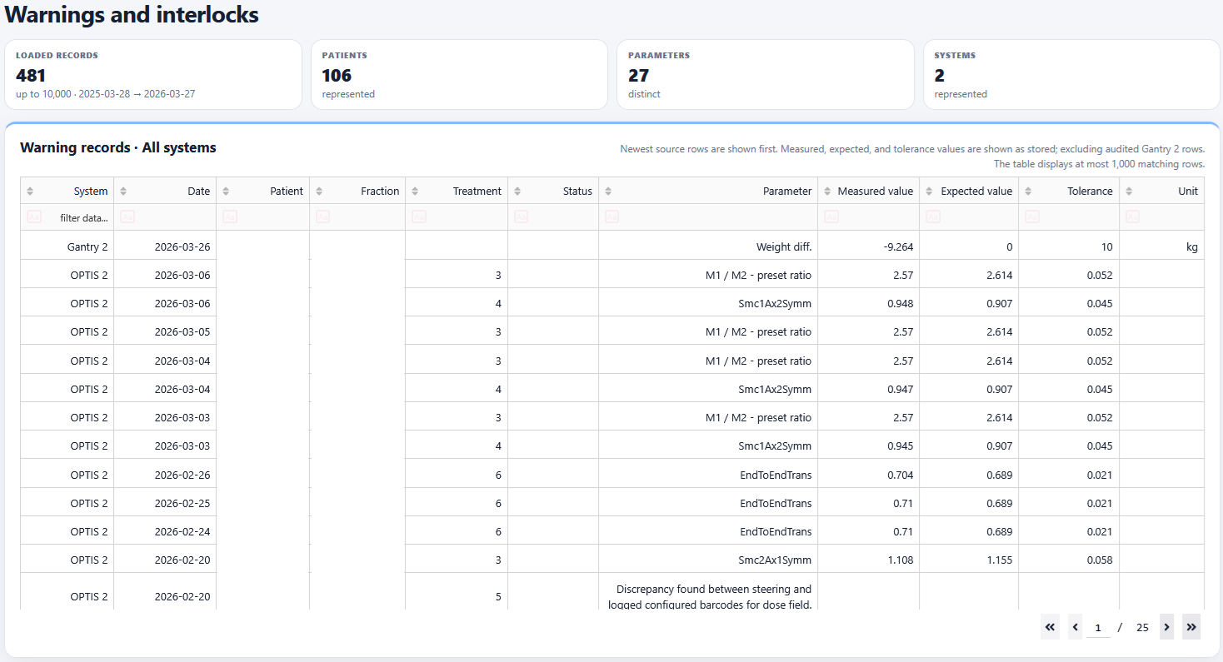Click the Patients summary card
The width and height of the screenshot is (1223, 662).
tap(459, 74)
